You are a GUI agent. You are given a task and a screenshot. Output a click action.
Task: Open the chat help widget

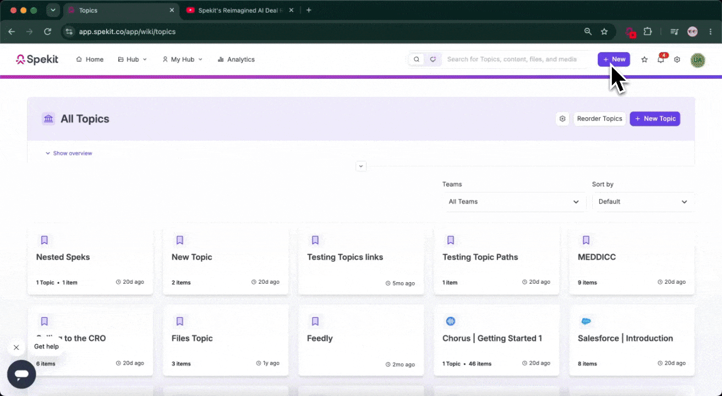click(21, 375)
